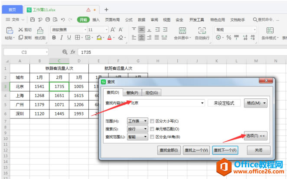This screenshot has width=287, height=179.
Task: Click the Paste icon
Action: click(10, 31)
